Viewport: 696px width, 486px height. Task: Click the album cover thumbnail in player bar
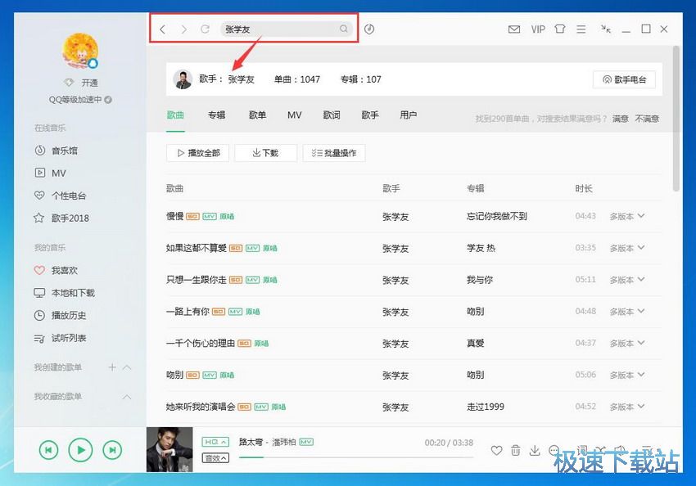point(169,449)
